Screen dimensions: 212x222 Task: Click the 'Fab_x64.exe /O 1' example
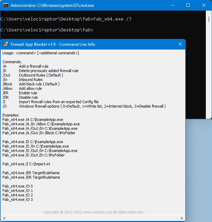pyautogui.click(x=17, y=191)
